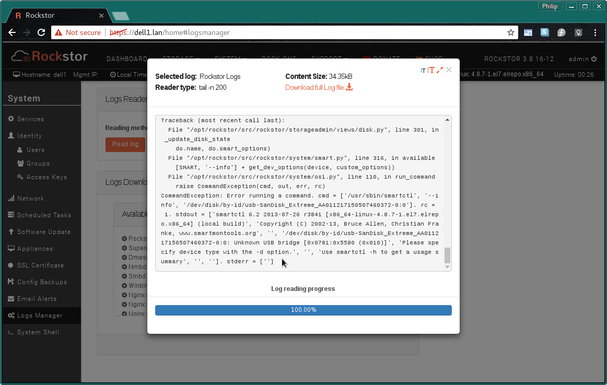The height and width of the screenshot is (385, 607).
Task: Click the Not secure warning indicator
Action: click(x=78, y=32)
